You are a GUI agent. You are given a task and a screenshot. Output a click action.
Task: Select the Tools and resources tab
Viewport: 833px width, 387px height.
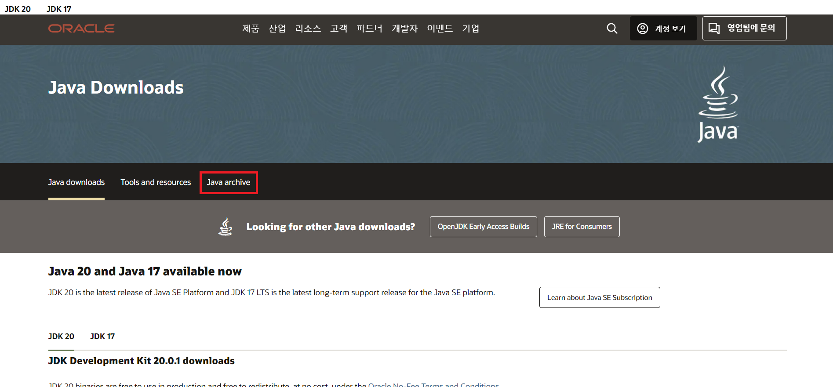tap(156, 182)
